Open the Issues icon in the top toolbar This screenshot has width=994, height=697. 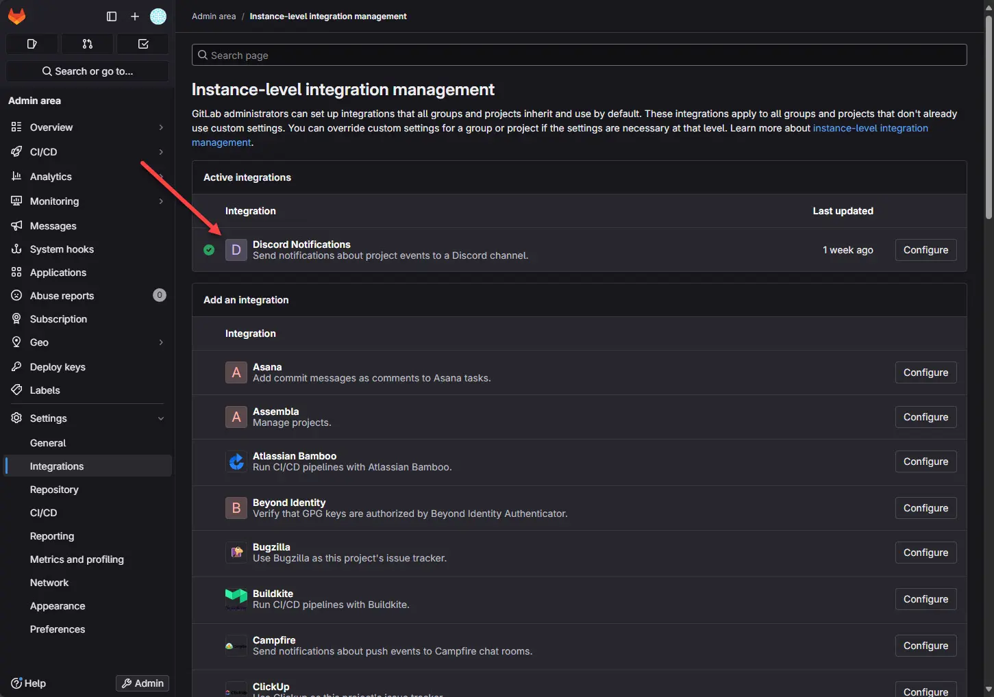32,44
